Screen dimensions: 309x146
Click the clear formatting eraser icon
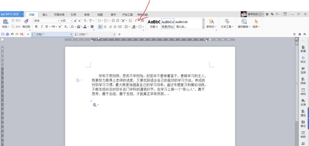[85, 21]
